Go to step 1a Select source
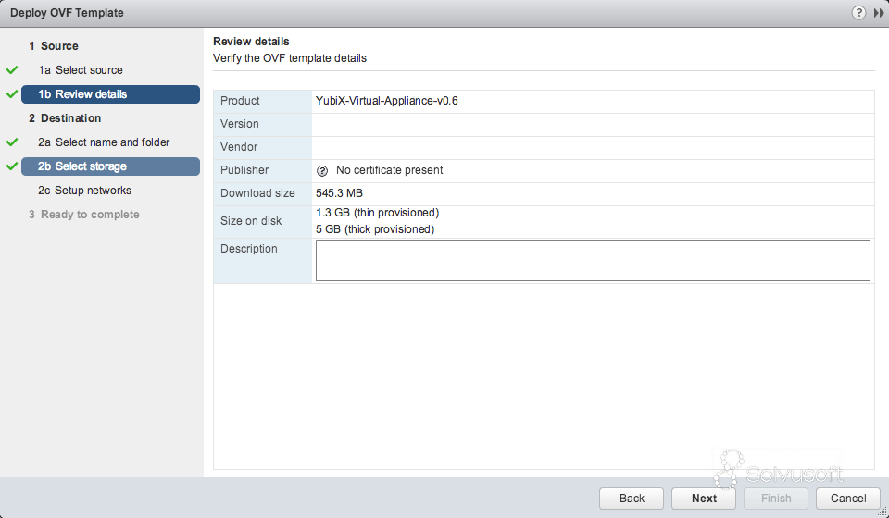 [81, 70]
